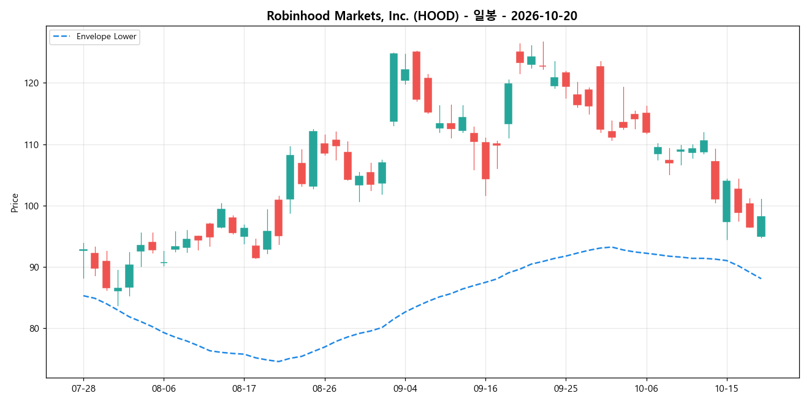Click the x-axis date label 08-06

click(x=164, y=389)
